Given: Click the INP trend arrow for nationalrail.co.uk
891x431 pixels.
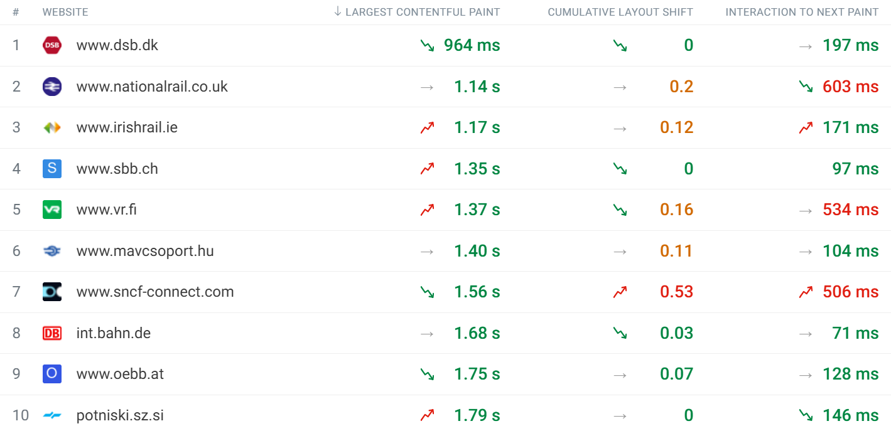Looking at the screenshot, I should tap(806, 87).
